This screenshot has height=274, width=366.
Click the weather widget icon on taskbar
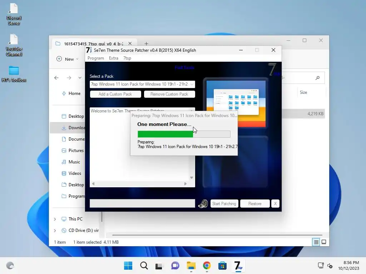click(x=10, y=265)
